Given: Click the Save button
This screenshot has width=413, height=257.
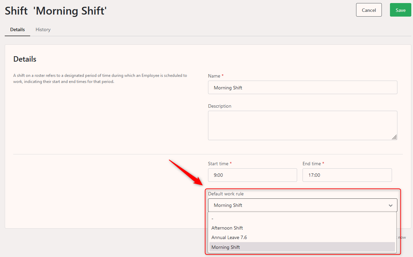Looking at the screenshot, I should (400, 10).
